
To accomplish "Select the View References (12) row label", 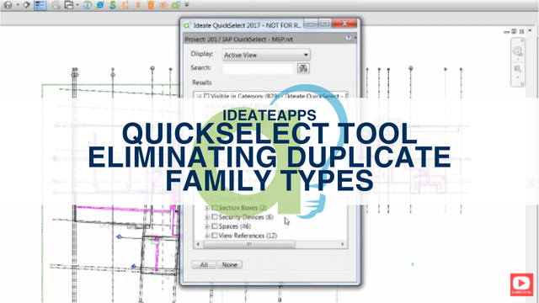I will point(248,236).
